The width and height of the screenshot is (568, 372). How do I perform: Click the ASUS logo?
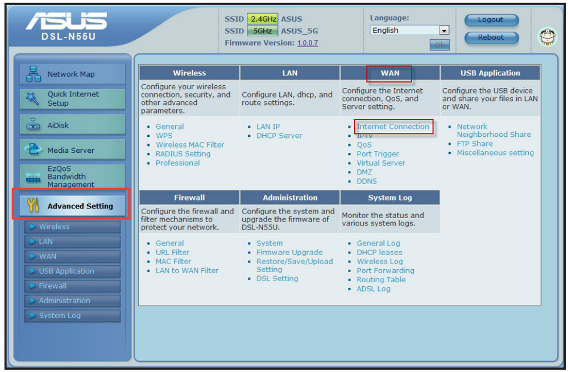[x=67, y=20]
